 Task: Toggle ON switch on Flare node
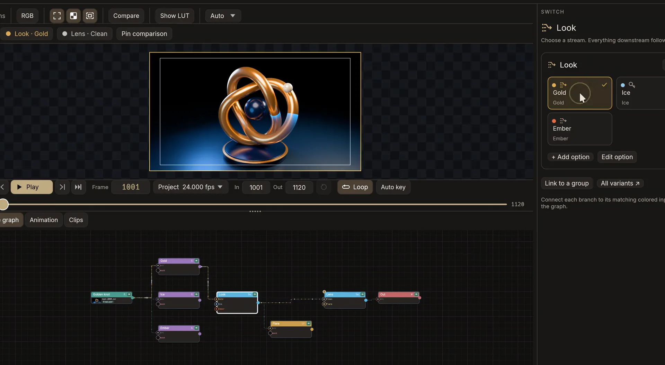[x=309, y=324]
